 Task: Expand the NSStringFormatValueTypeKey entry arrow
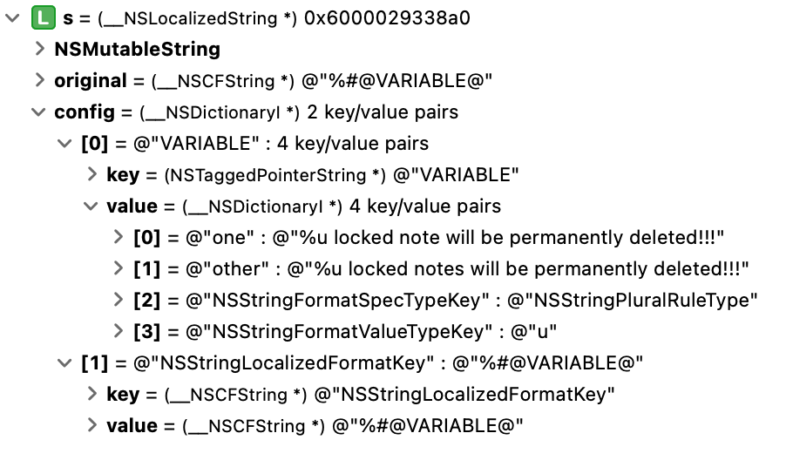click(x=119, y=331)
